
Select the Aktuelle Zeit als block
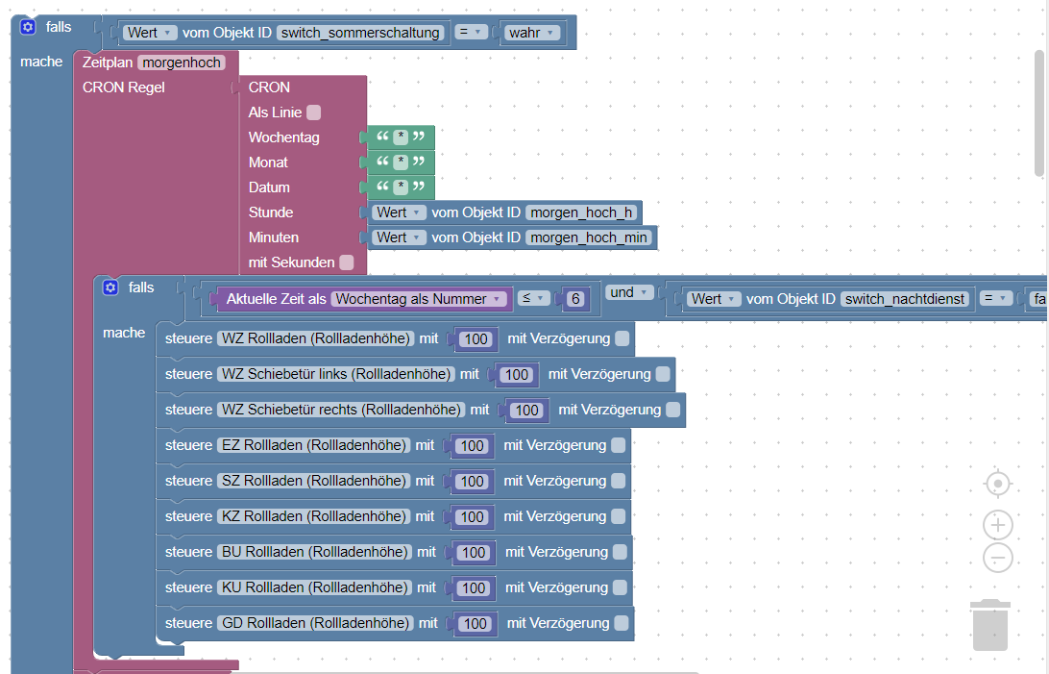click(x=277, y=299)
